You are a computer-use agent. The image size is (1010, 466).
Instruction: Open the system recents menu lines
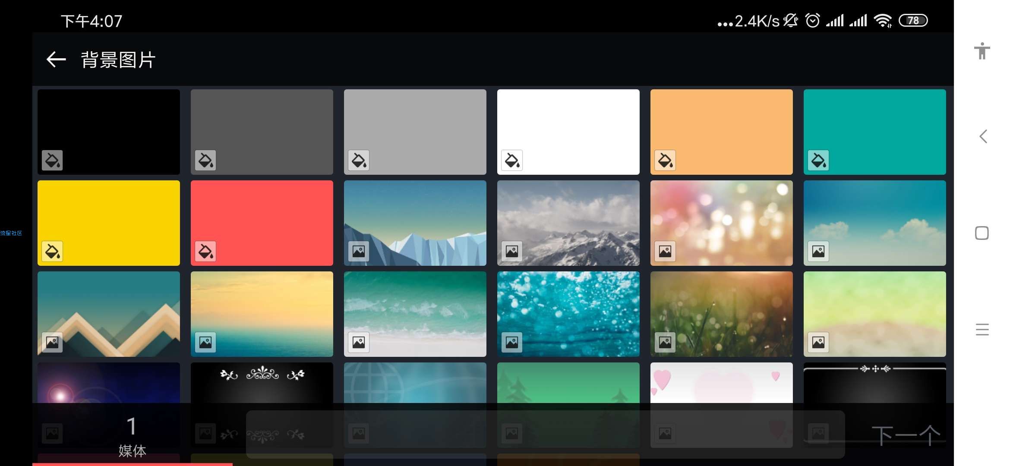tap(982, 330)
